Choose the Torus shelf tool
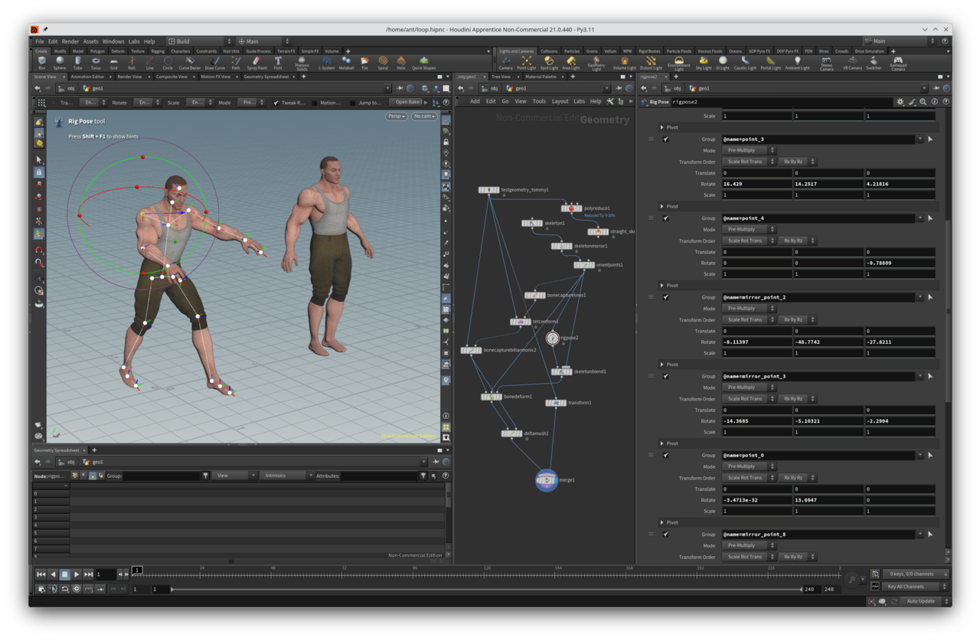Image resolution: width=980 pixels, height=641 pixels. coord(96,62)
